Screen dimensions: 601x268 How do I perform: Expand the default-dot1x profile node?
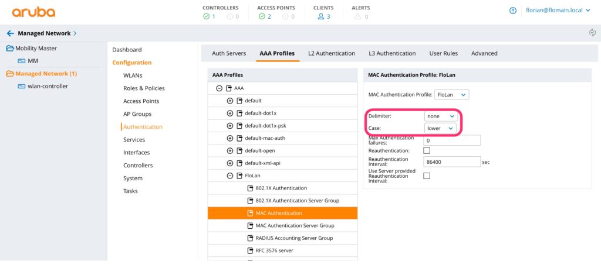(230, 113)
